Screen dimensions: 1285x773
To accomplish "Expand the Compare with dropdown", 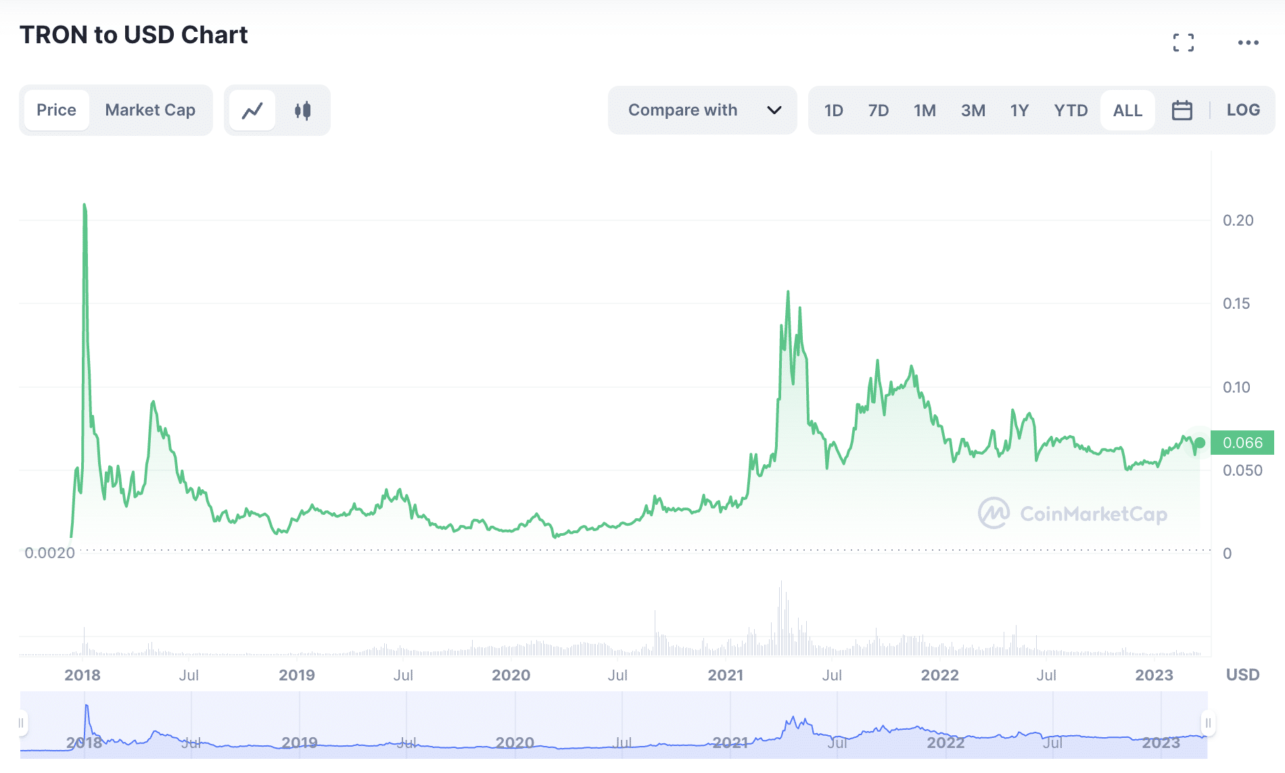I will pos(703,110).
